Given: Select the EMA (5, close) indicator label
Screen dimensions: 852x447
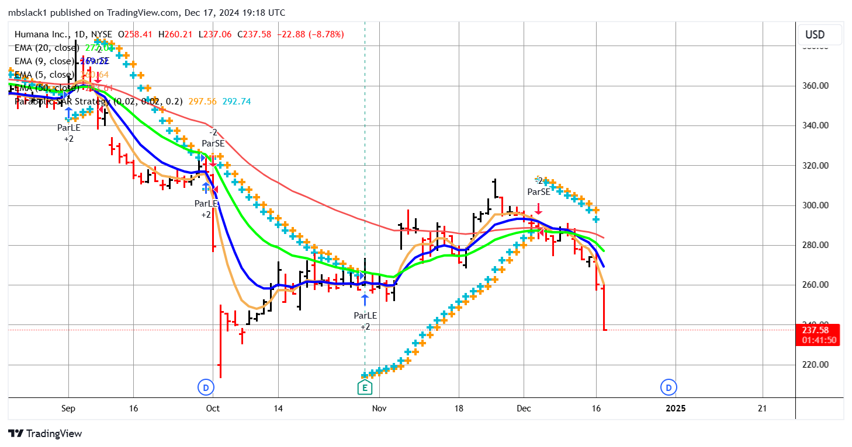Looking at the screenshot, I should [45, 75].
